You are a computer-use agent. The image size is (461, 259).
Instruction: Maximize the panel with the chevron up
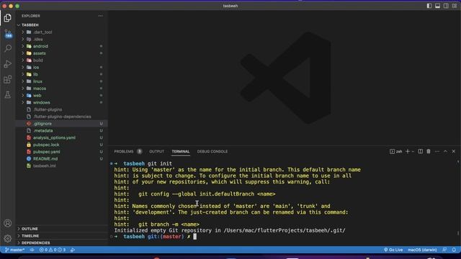click(x=445, y=151)
